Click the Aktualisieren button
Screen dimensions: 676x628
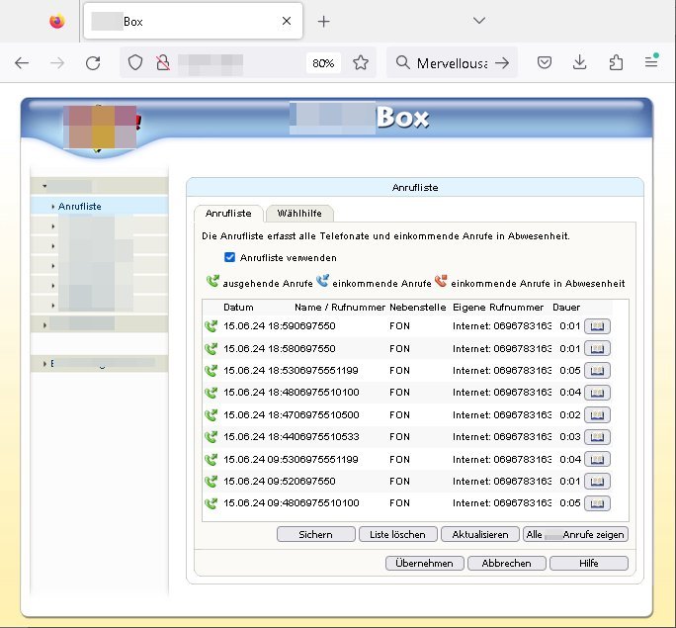click(480, 534)
